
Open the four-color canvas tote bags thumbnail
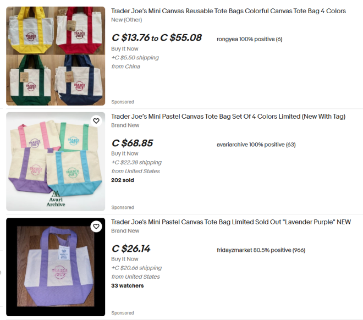pos(56,56)
